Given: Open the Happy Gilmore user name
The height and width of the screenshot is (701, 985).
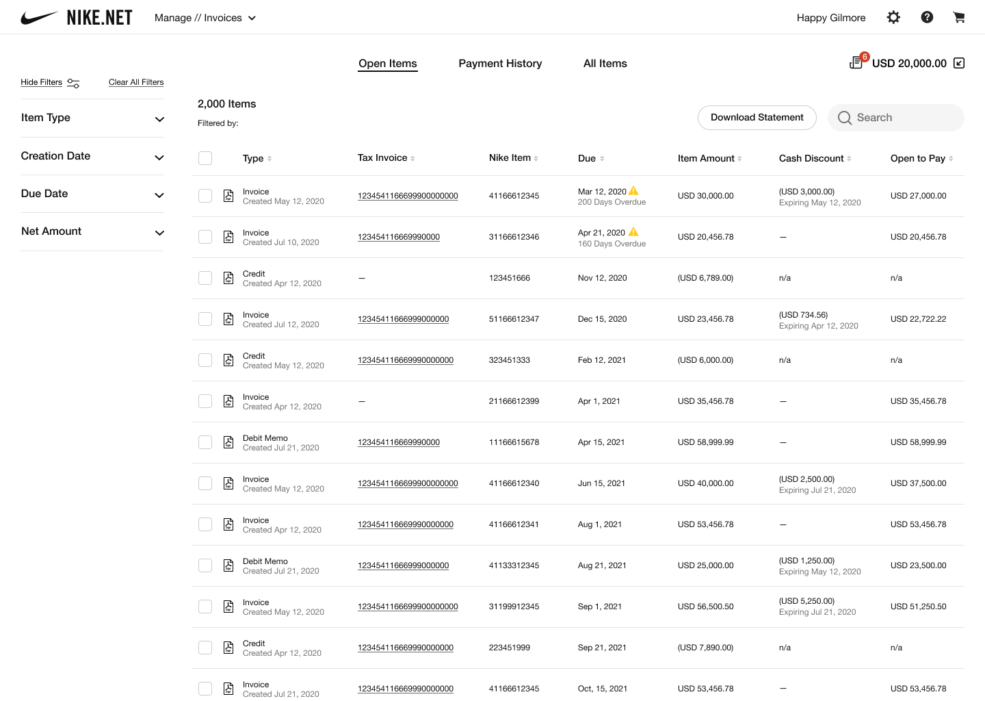Looking at the screenshot, I should (x=831, y=18).
